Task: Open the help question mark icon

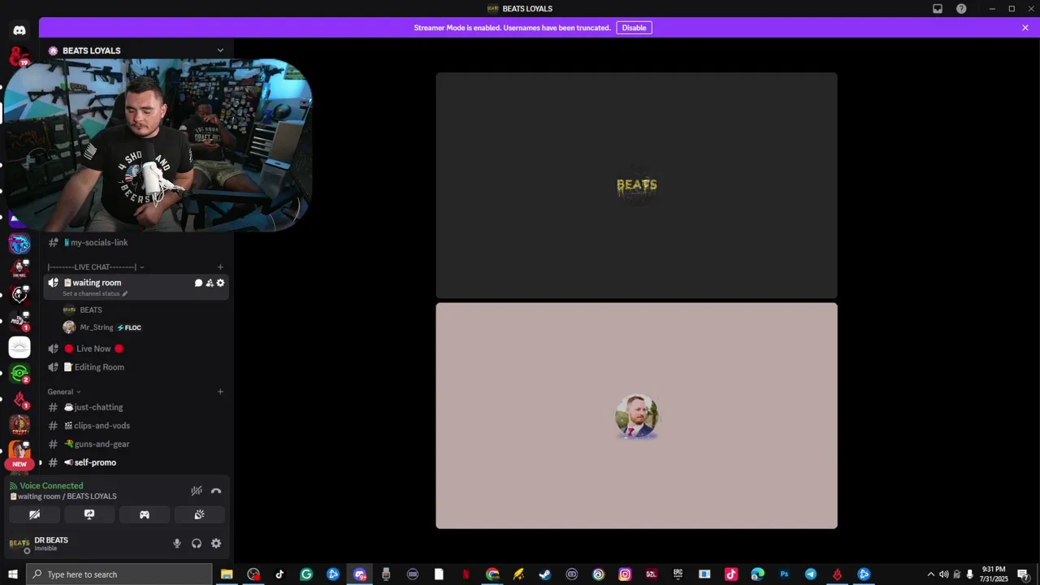Action: point(961,9)
